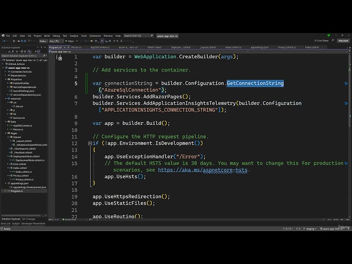Viewport: 352px width, 264px height.
Task: Select launchSettings.json in Solution Explorer
Action: tap(24, 91)
